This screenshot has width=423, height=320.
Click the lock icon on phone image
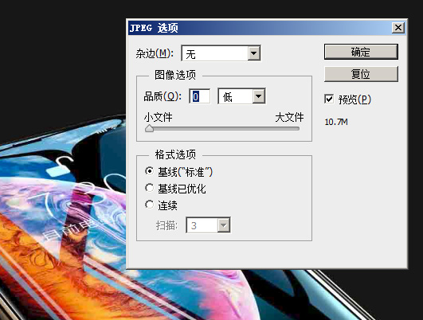pos(61,166)
